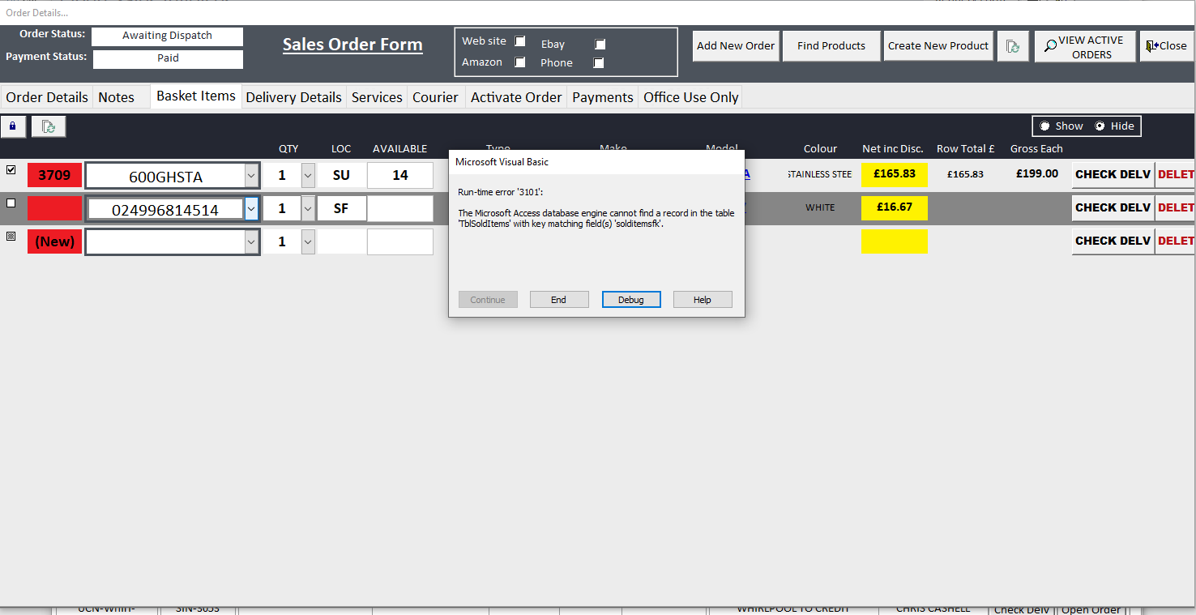This screenshot has height=615, width=1196.
Task: Go to the Delivery Details tab
Action: coord(294,97)
